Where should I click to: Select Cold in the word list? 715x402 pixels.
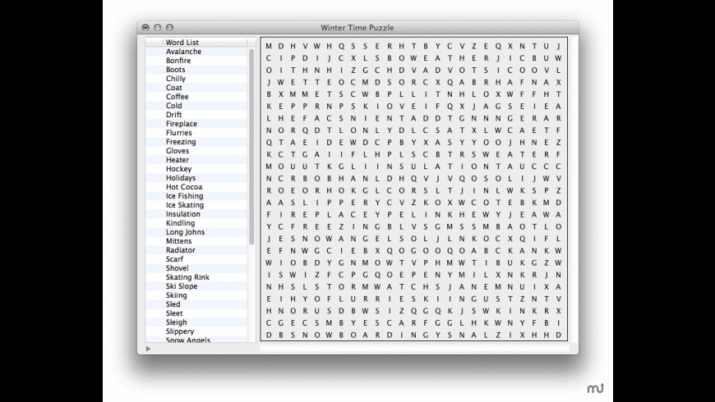click(x=196, y=106)
